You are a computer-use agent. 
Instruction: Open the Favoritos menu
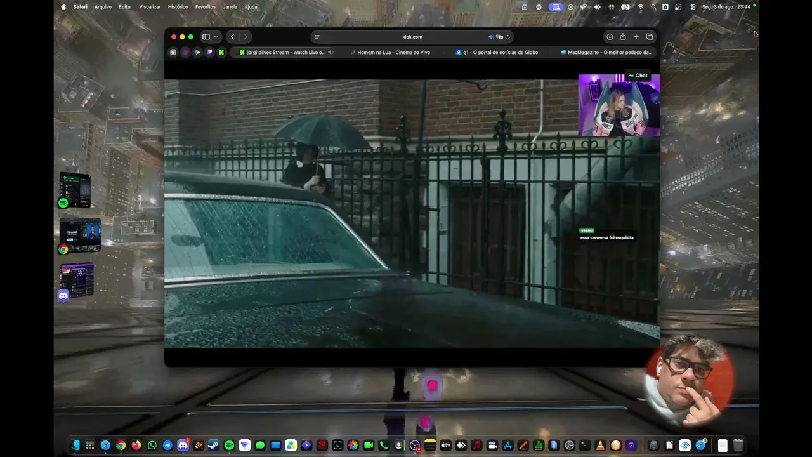point(206,7)
